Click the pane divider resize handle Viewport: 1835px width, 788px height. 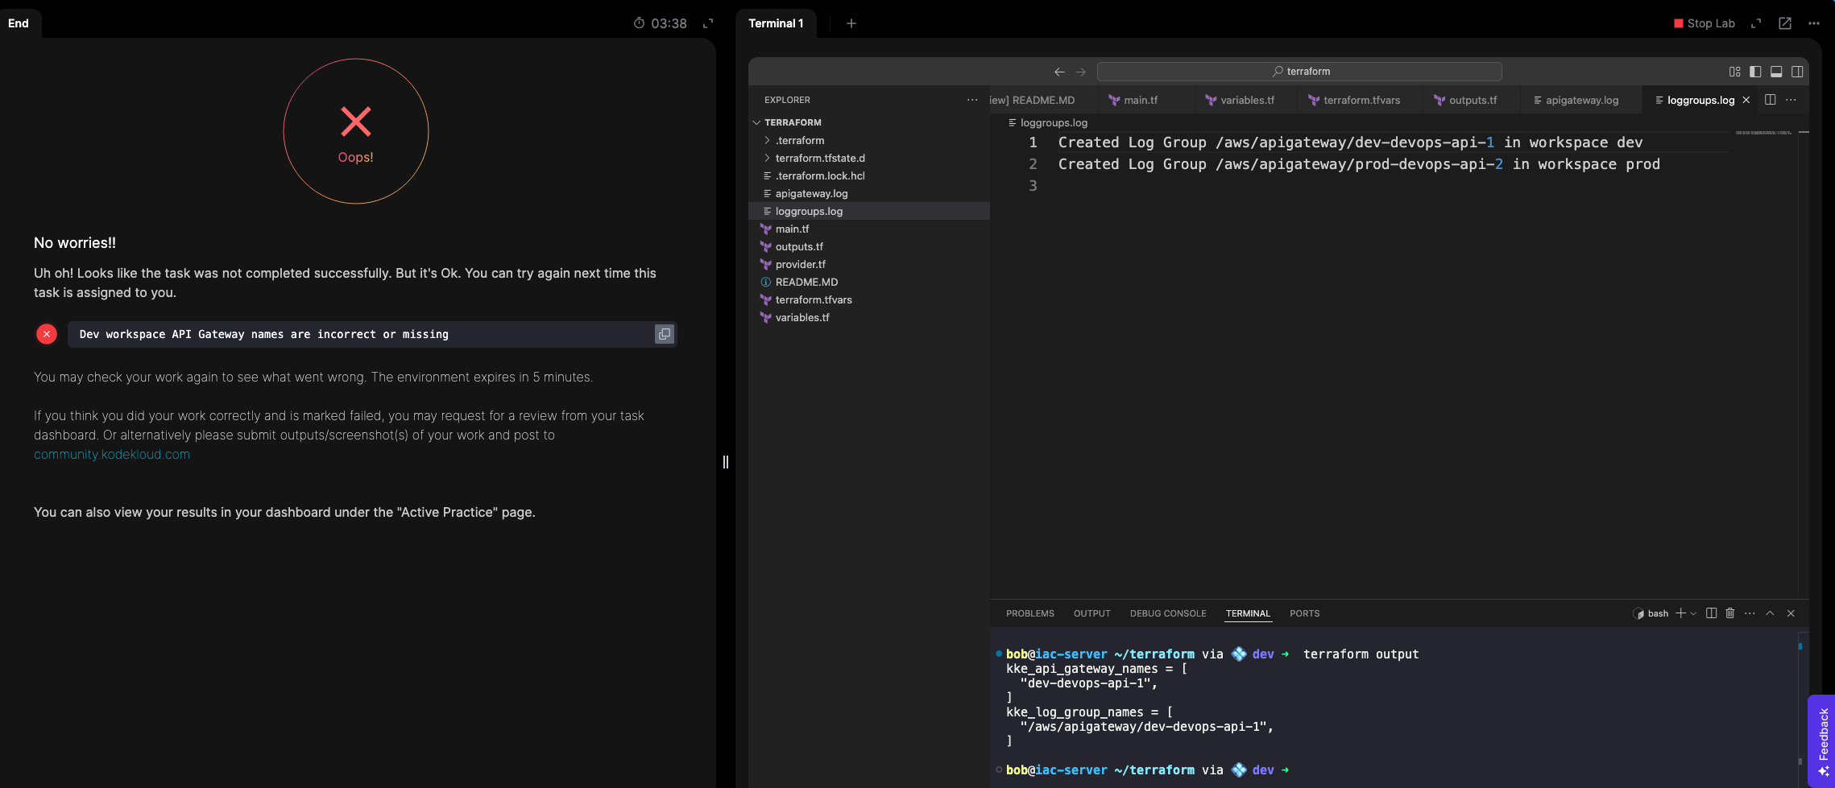tap(726, 461)
